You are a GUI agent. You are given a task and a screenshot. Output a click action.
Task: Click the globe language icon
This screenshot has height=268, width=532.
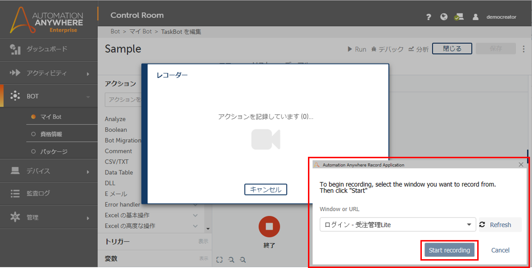point(444,17)
